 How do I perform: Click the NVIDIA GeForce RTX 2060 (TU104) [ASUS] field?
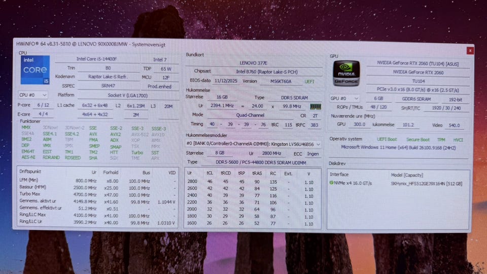(418, 64)
